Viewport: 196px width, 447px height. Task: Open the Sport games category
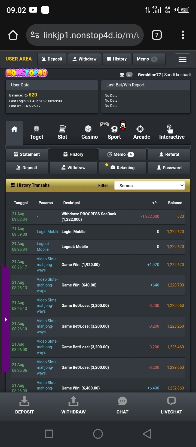114,133
